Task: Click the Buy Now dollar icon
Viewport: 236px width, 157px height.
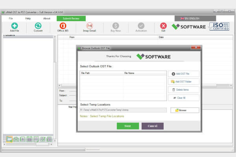Action: [x=116, y=26]
